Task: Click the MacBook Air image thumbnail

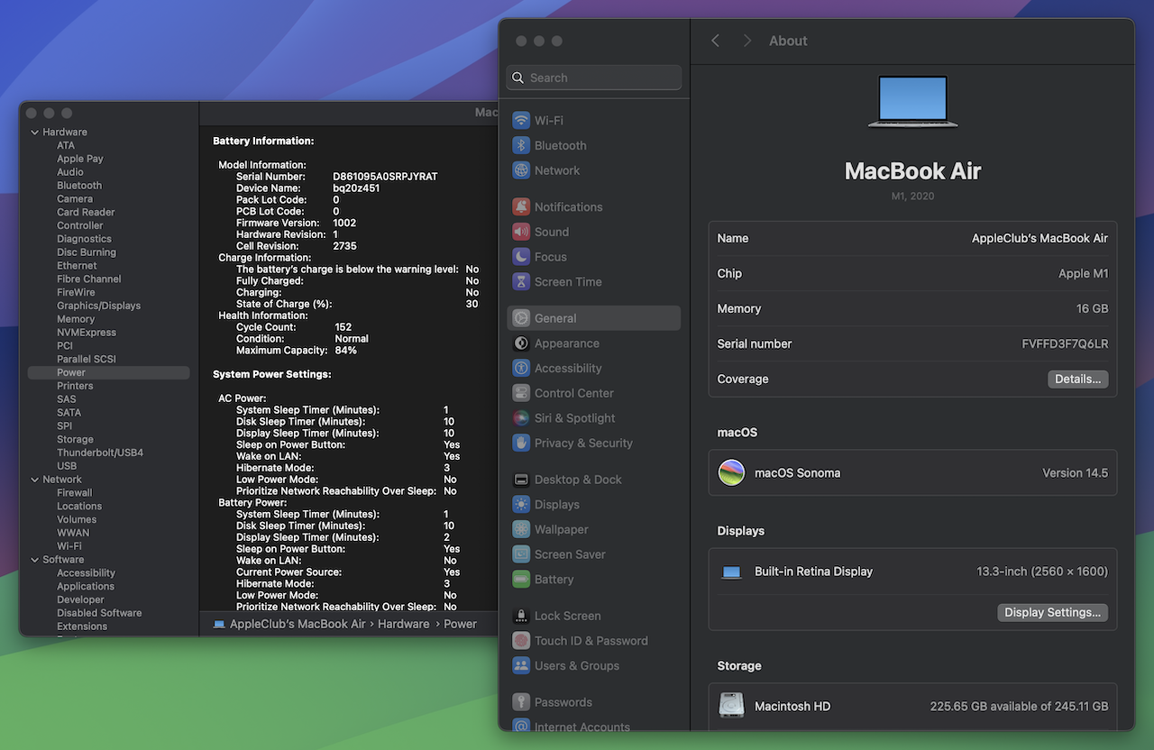Action: click(912, 102)
